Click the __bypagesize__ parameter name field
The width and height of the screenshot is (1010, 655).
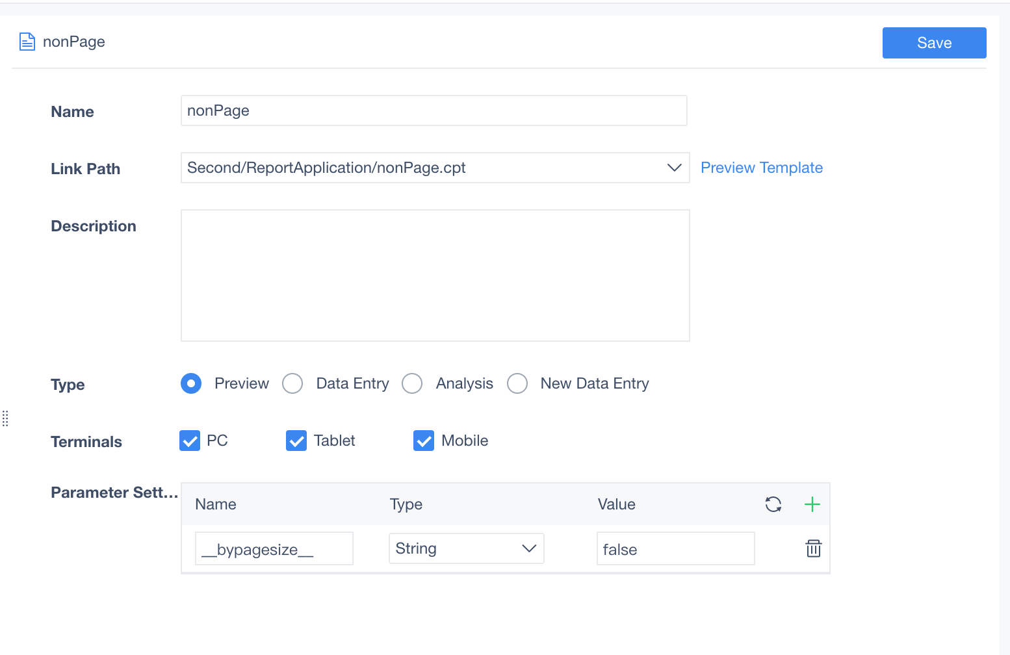(x=274, y=548)
